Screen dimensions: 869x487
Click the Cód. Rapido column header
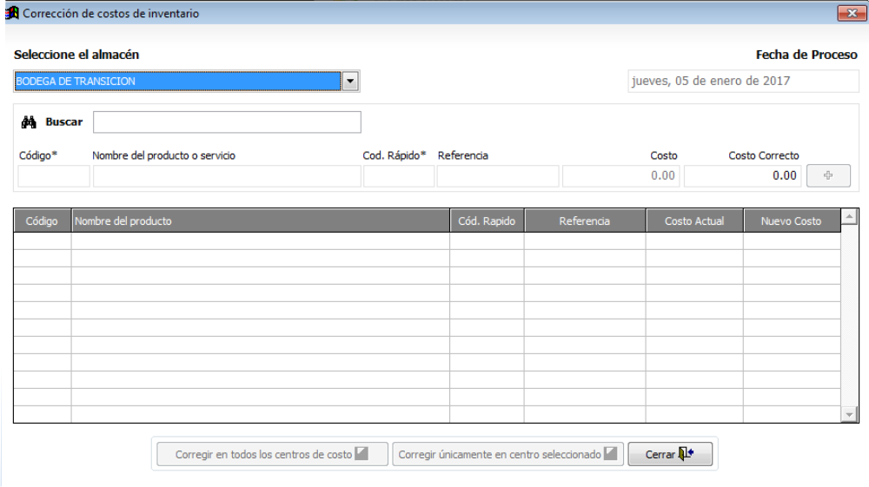488,220
